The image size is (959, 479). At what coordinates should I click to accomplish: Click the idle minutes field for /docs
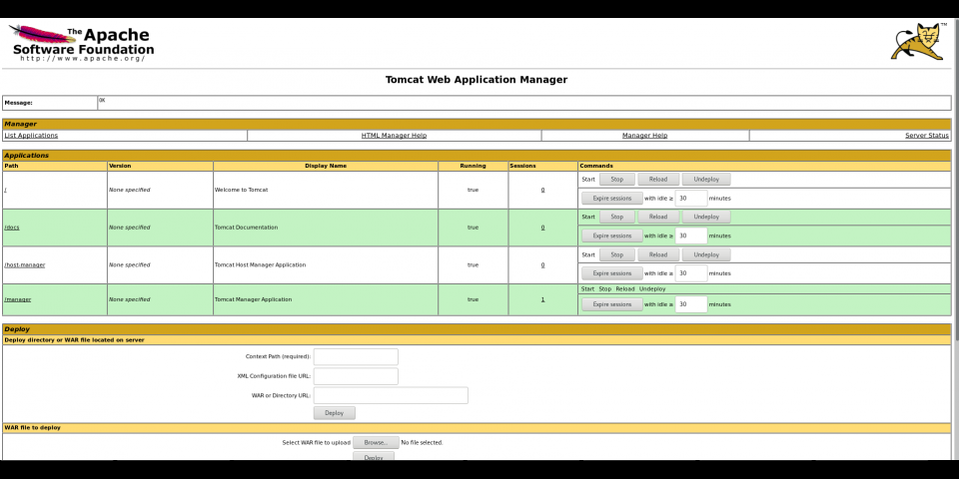690,236
